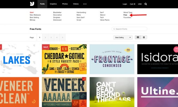Open Retro category
The height and width of the screenshot is (107, 178).
click(79, 15)
